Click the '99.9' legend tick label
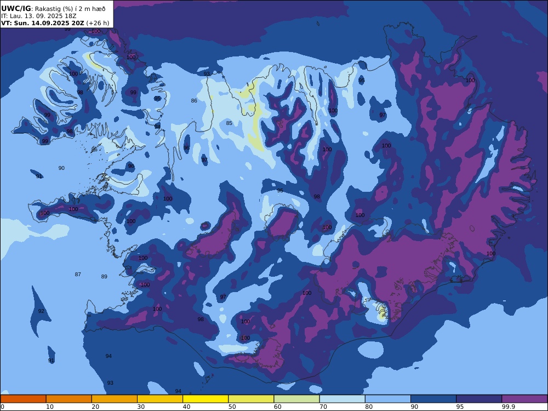Viewport: 548px width, 411px height. (x=508, y=407)
